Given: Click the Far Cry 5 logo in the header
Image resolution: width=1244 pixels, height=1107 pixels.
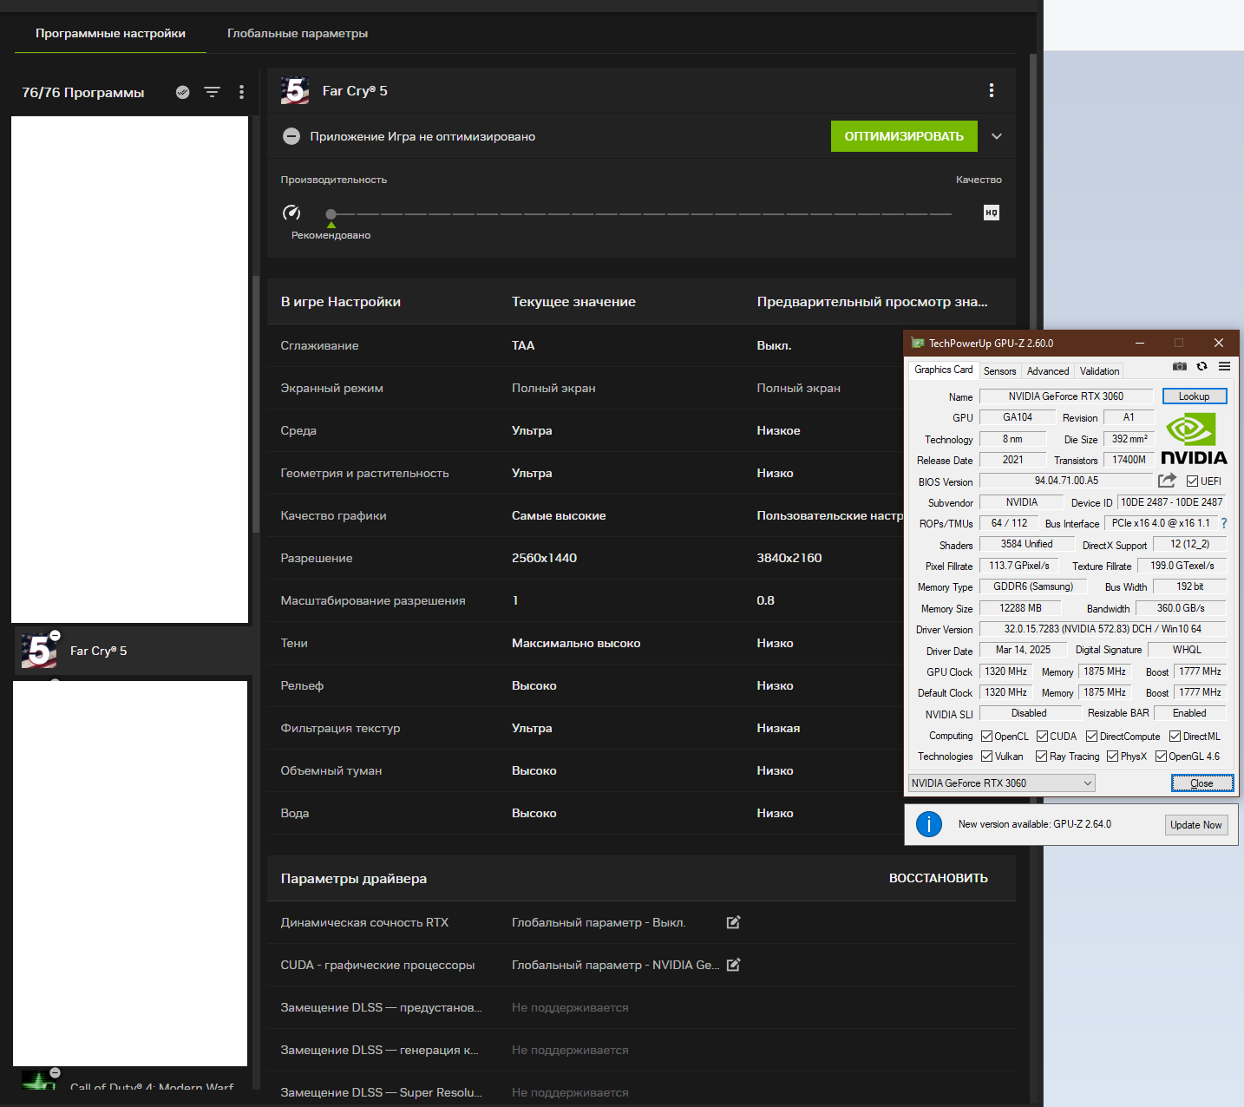Looking at the screenshot, I should [295, 90].
